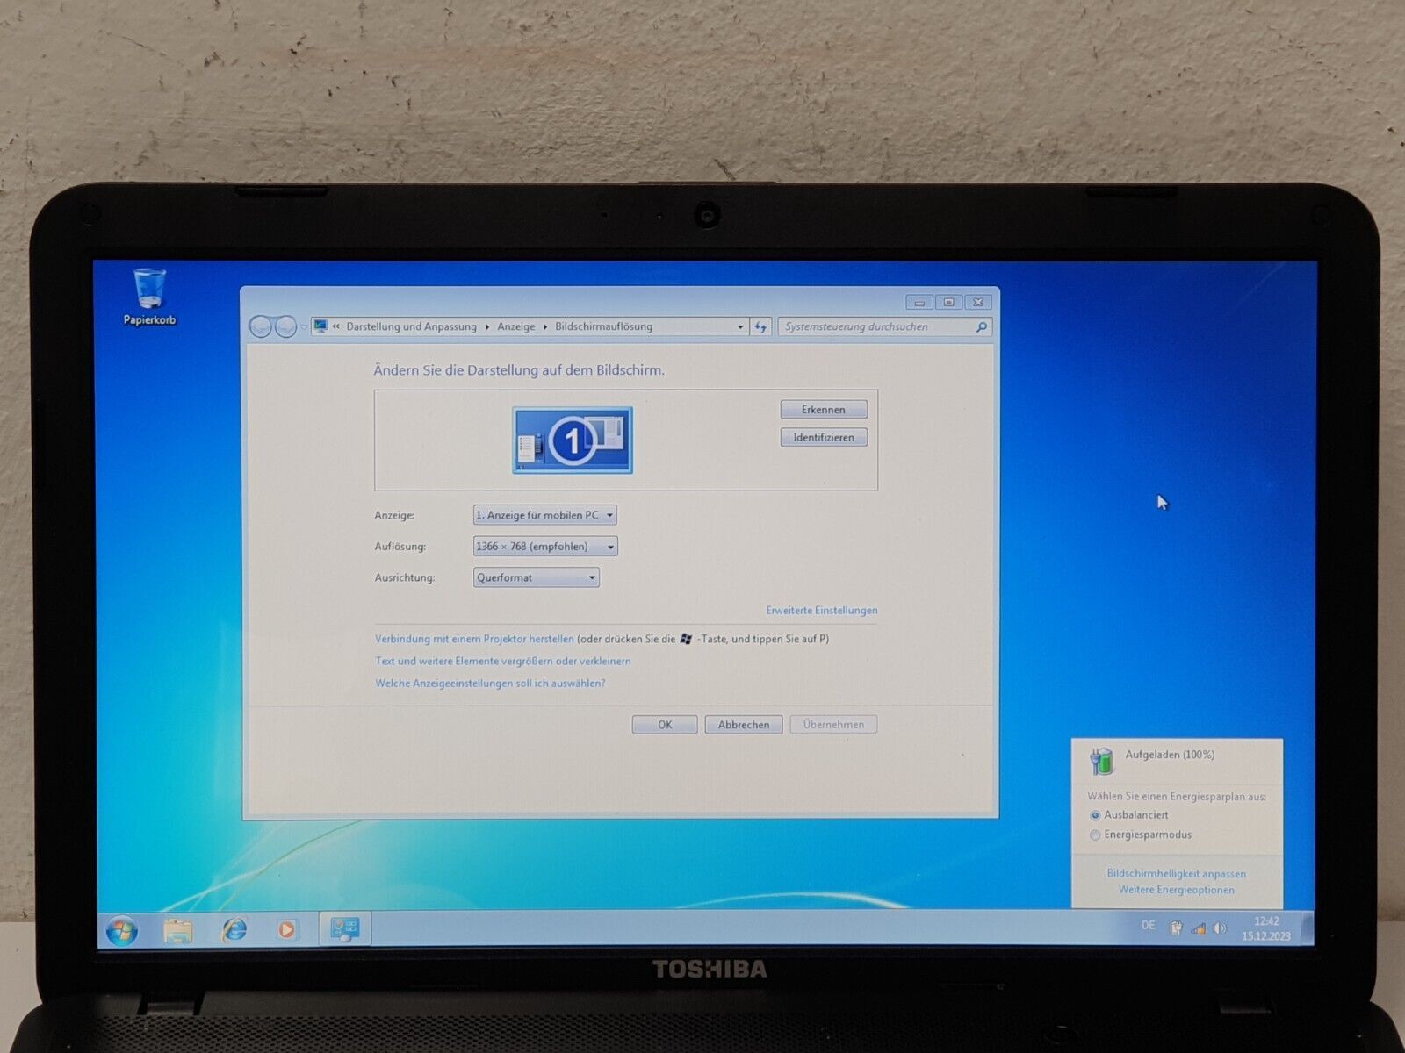The height and width of the screenshot is (1053, 1405).
Task: Select the Ausbalanciert power plan
Action: 1095,815
